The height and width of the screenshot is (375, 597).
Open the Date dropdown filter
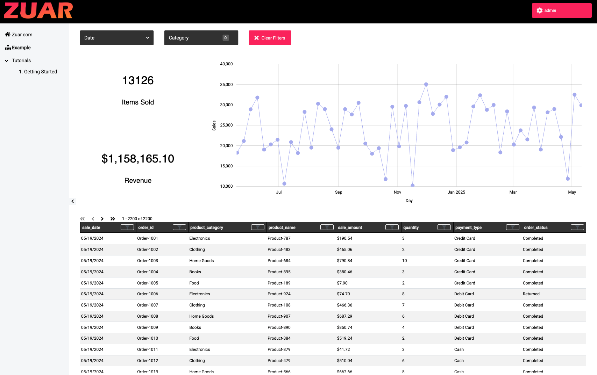pyautogui.click(x=116, y=38)
